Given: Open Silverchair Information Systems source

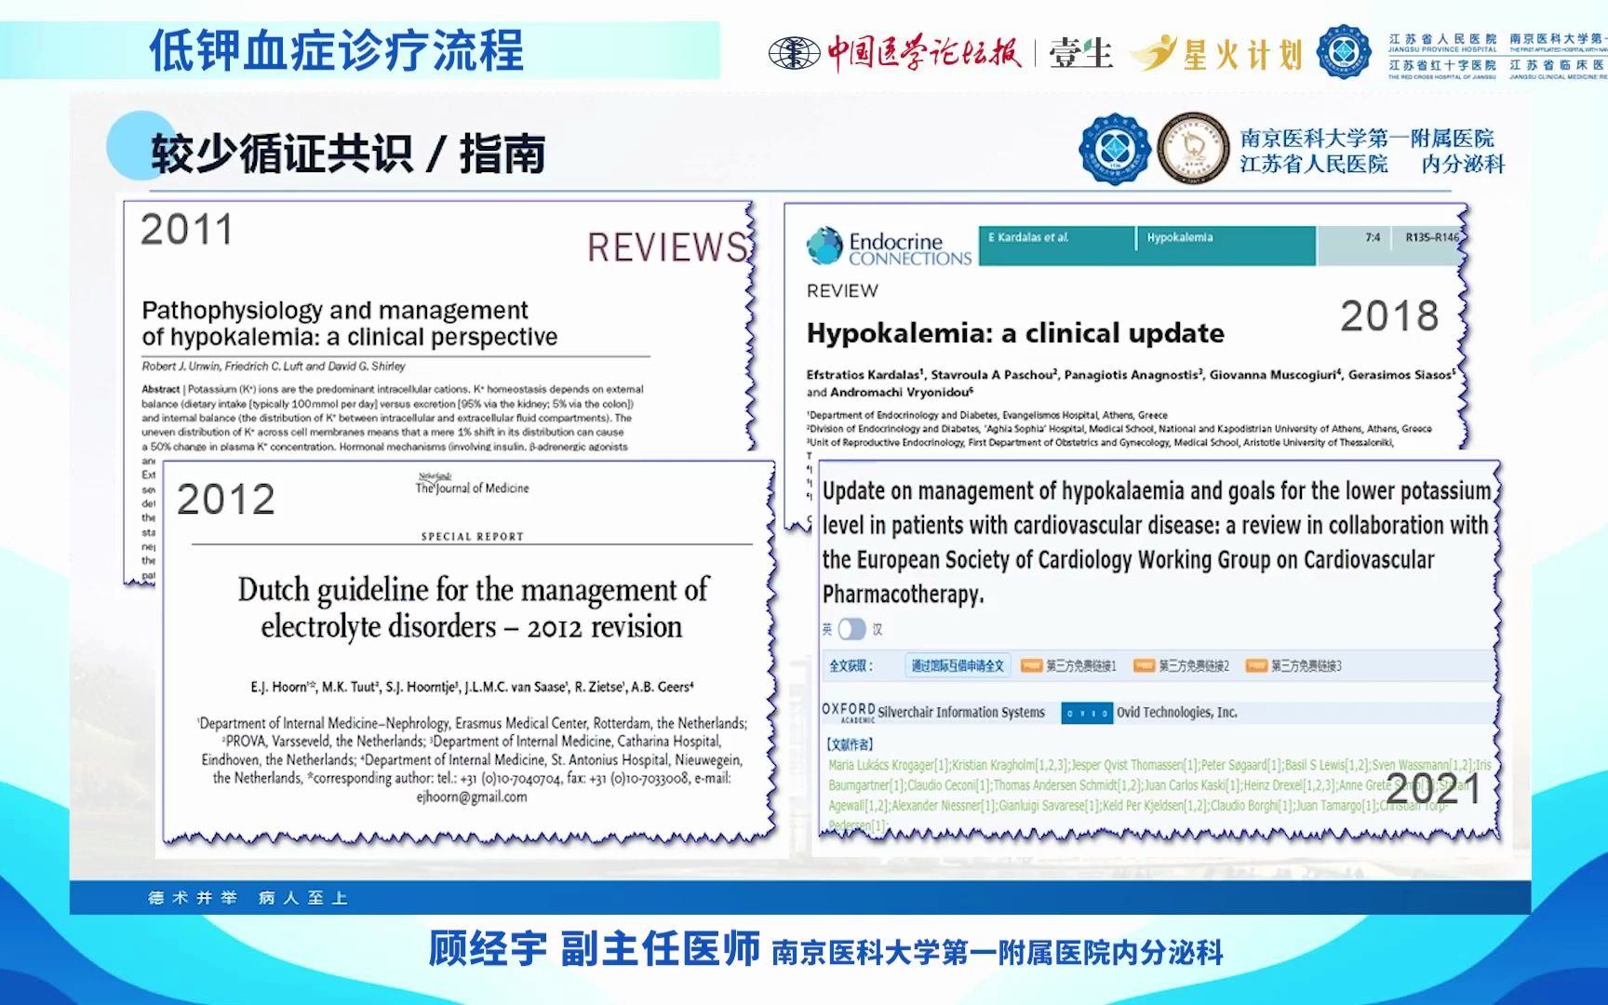Looking at the screenshot, I should pos(961,712).
